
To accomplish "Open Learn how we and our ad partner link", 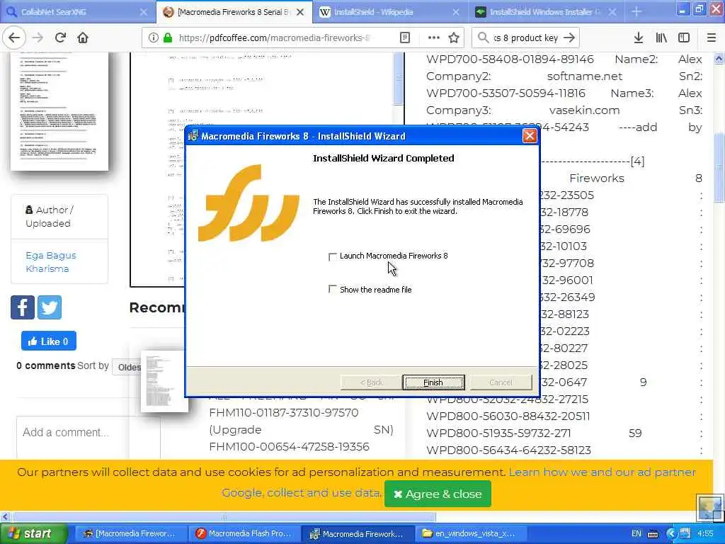I will [603, 472].
